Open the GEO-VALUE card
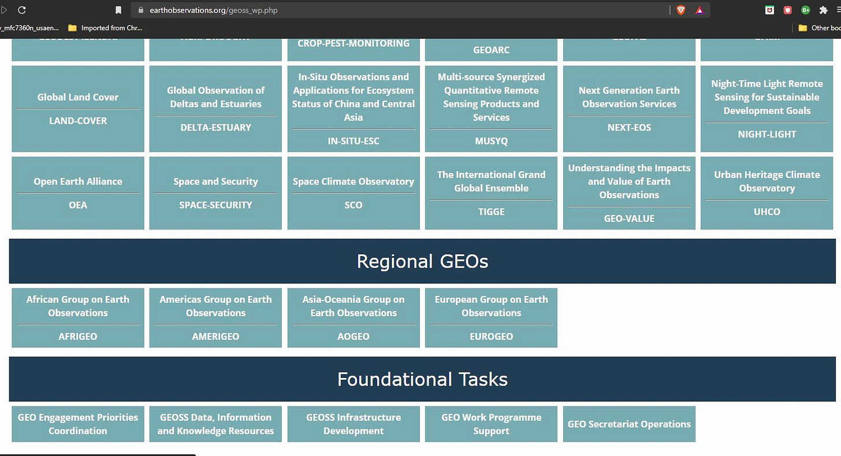 tap(629, 193)
